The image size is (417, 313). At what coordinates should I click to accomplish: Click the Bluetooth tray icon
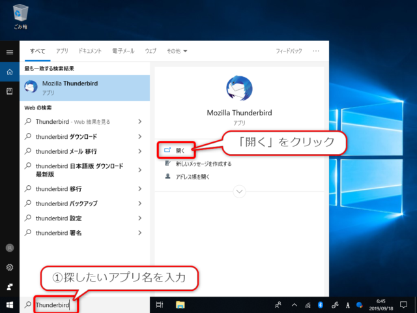321,305
